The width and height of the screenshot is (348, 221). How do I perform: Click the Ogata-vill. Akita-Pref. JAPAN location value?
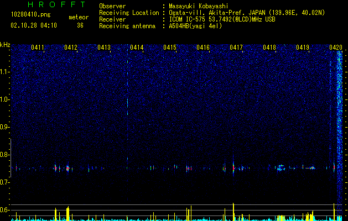tap(247, 13)
